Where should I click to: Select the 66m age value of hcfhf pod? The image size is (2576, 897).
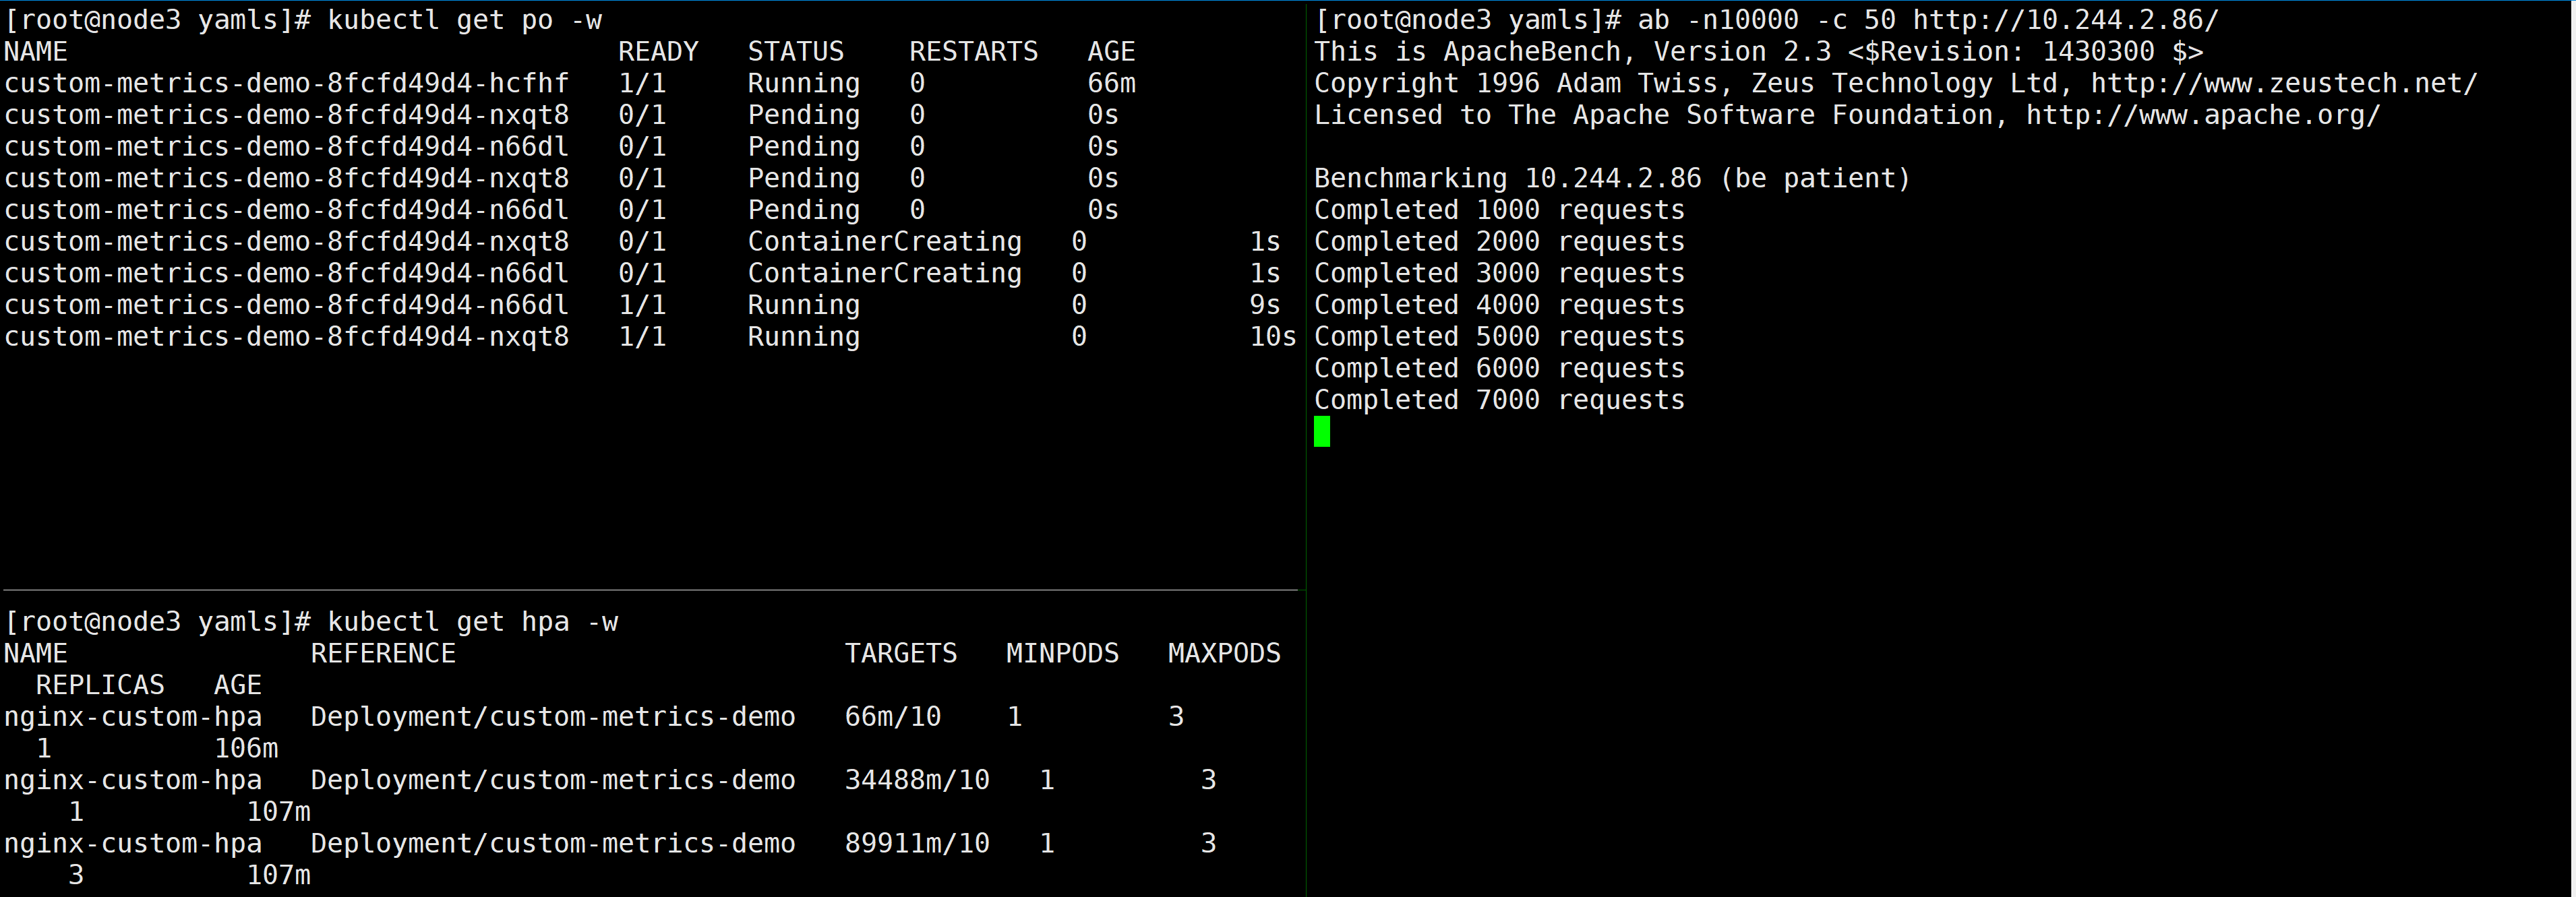[1112, 83]
